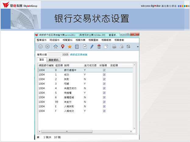
Task: Select the 未提交成功 description cell
Action: (x=70, y=88)
